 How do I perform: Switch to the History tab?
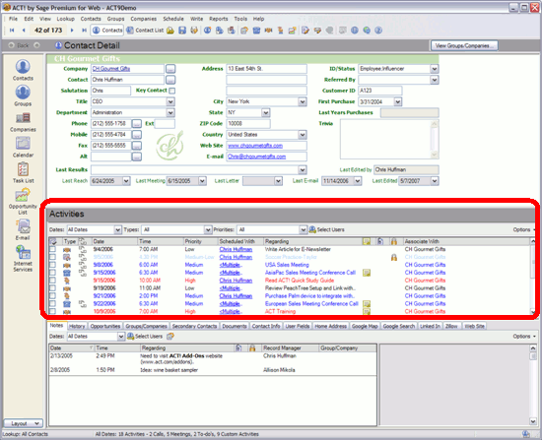click(77, 326)
